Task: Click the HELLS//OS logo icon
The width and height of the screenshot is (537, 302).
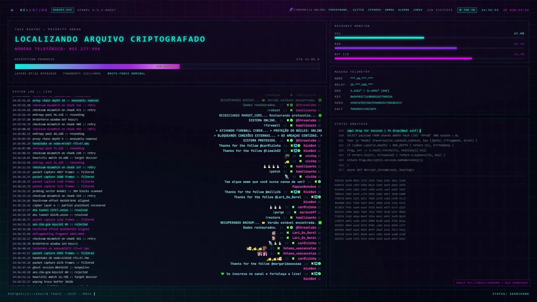Action: coord(12,10)
